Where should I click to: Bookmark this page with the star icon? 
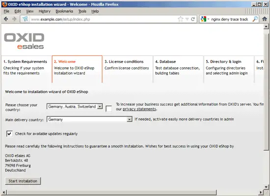(x=181, y=19)
